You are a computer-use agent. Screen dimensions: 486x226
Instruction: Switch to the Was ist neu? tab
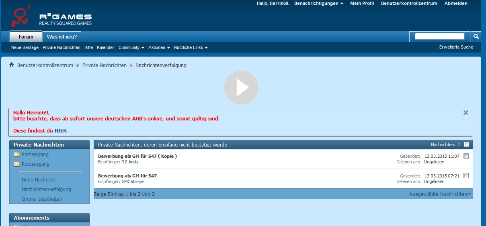tap(62, 37)
